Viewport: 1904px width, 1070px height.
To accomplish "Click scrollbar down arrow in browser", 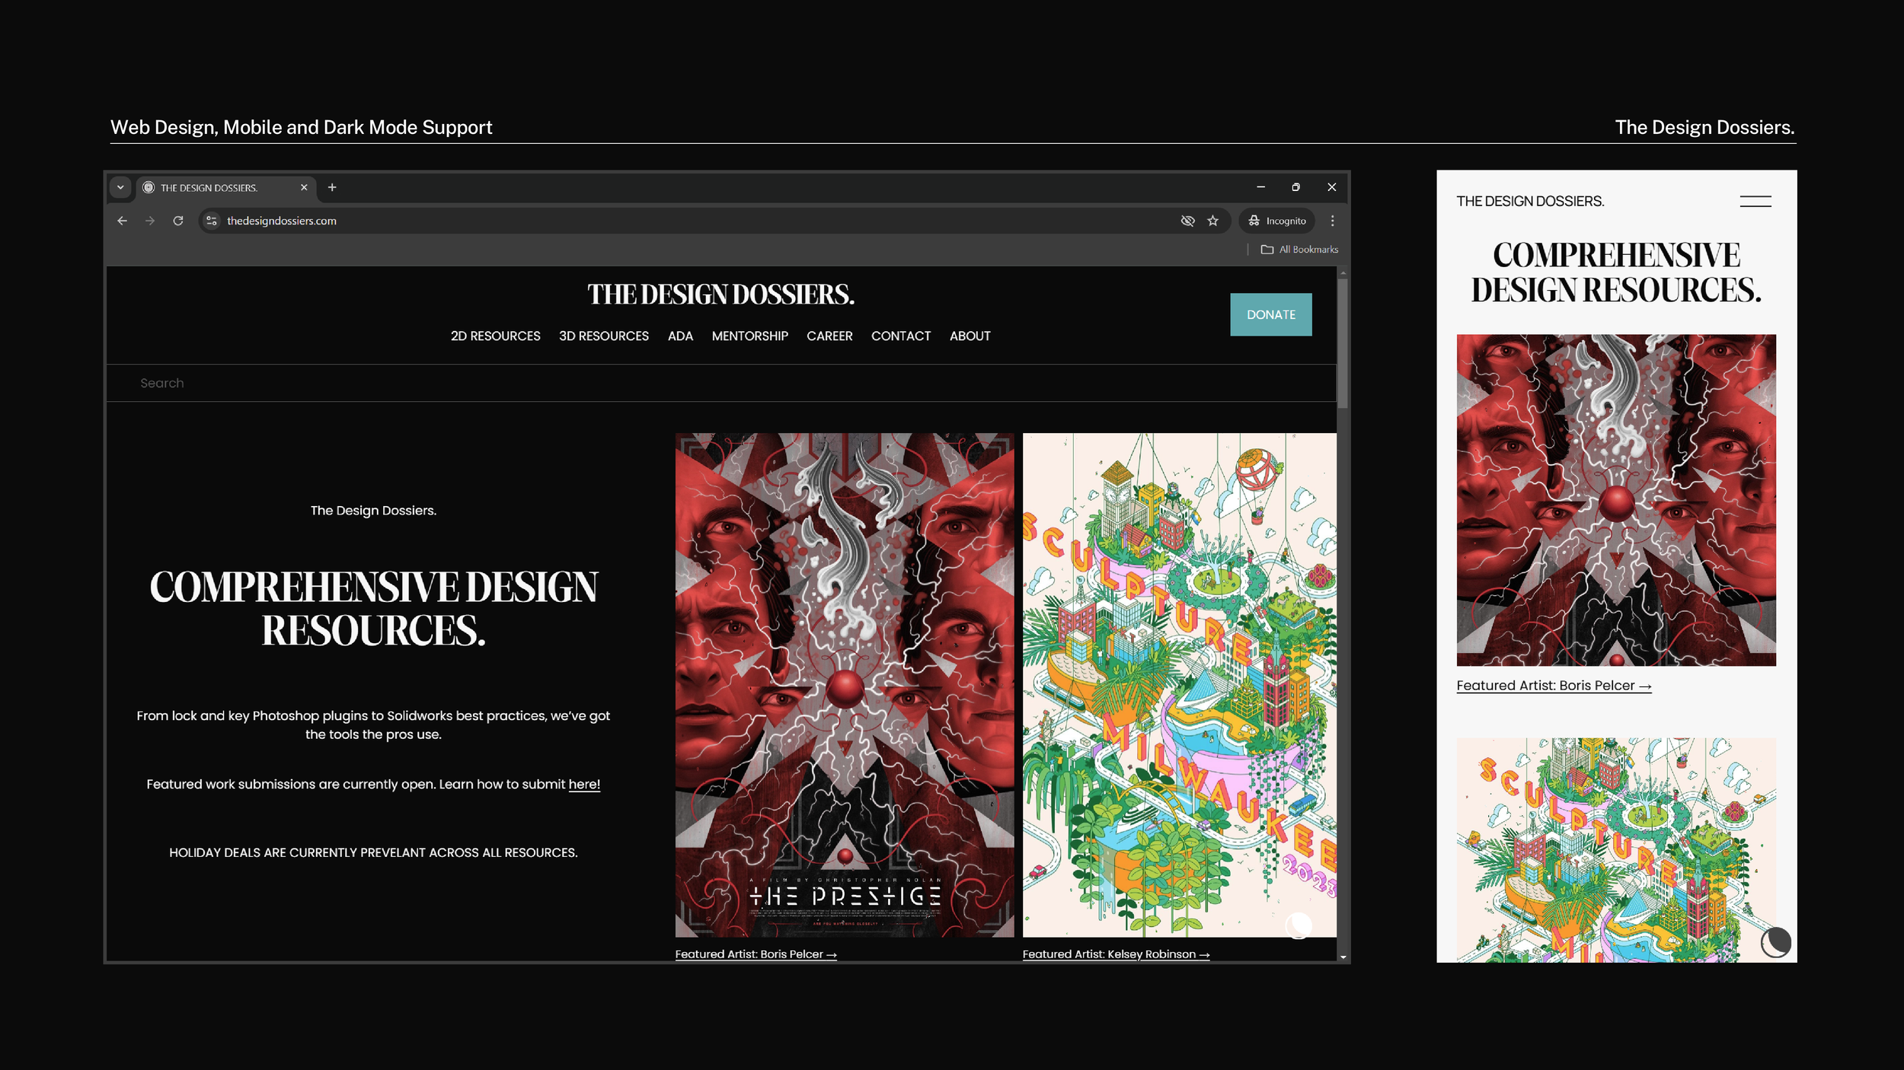I will (x=1343, y=957).
